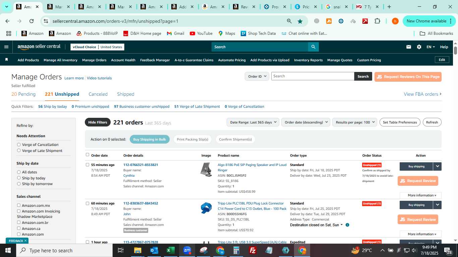Click the magnifier search button in header

click(313, 47)
